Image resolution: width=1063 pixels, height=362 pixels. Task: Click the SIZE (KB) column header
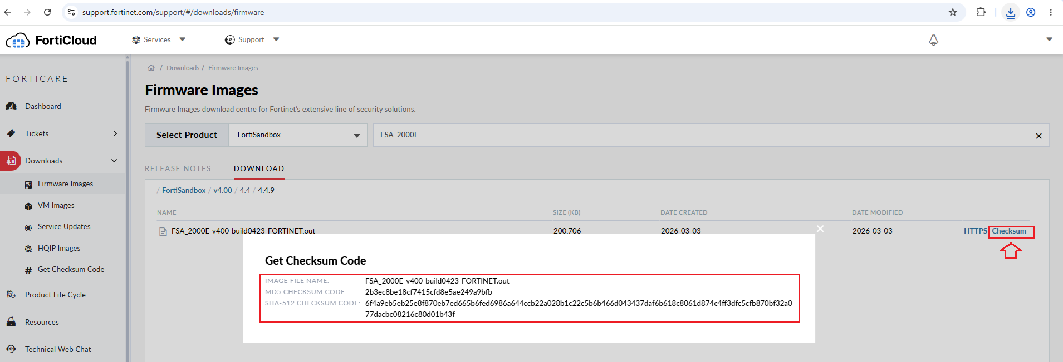point(566,212)
